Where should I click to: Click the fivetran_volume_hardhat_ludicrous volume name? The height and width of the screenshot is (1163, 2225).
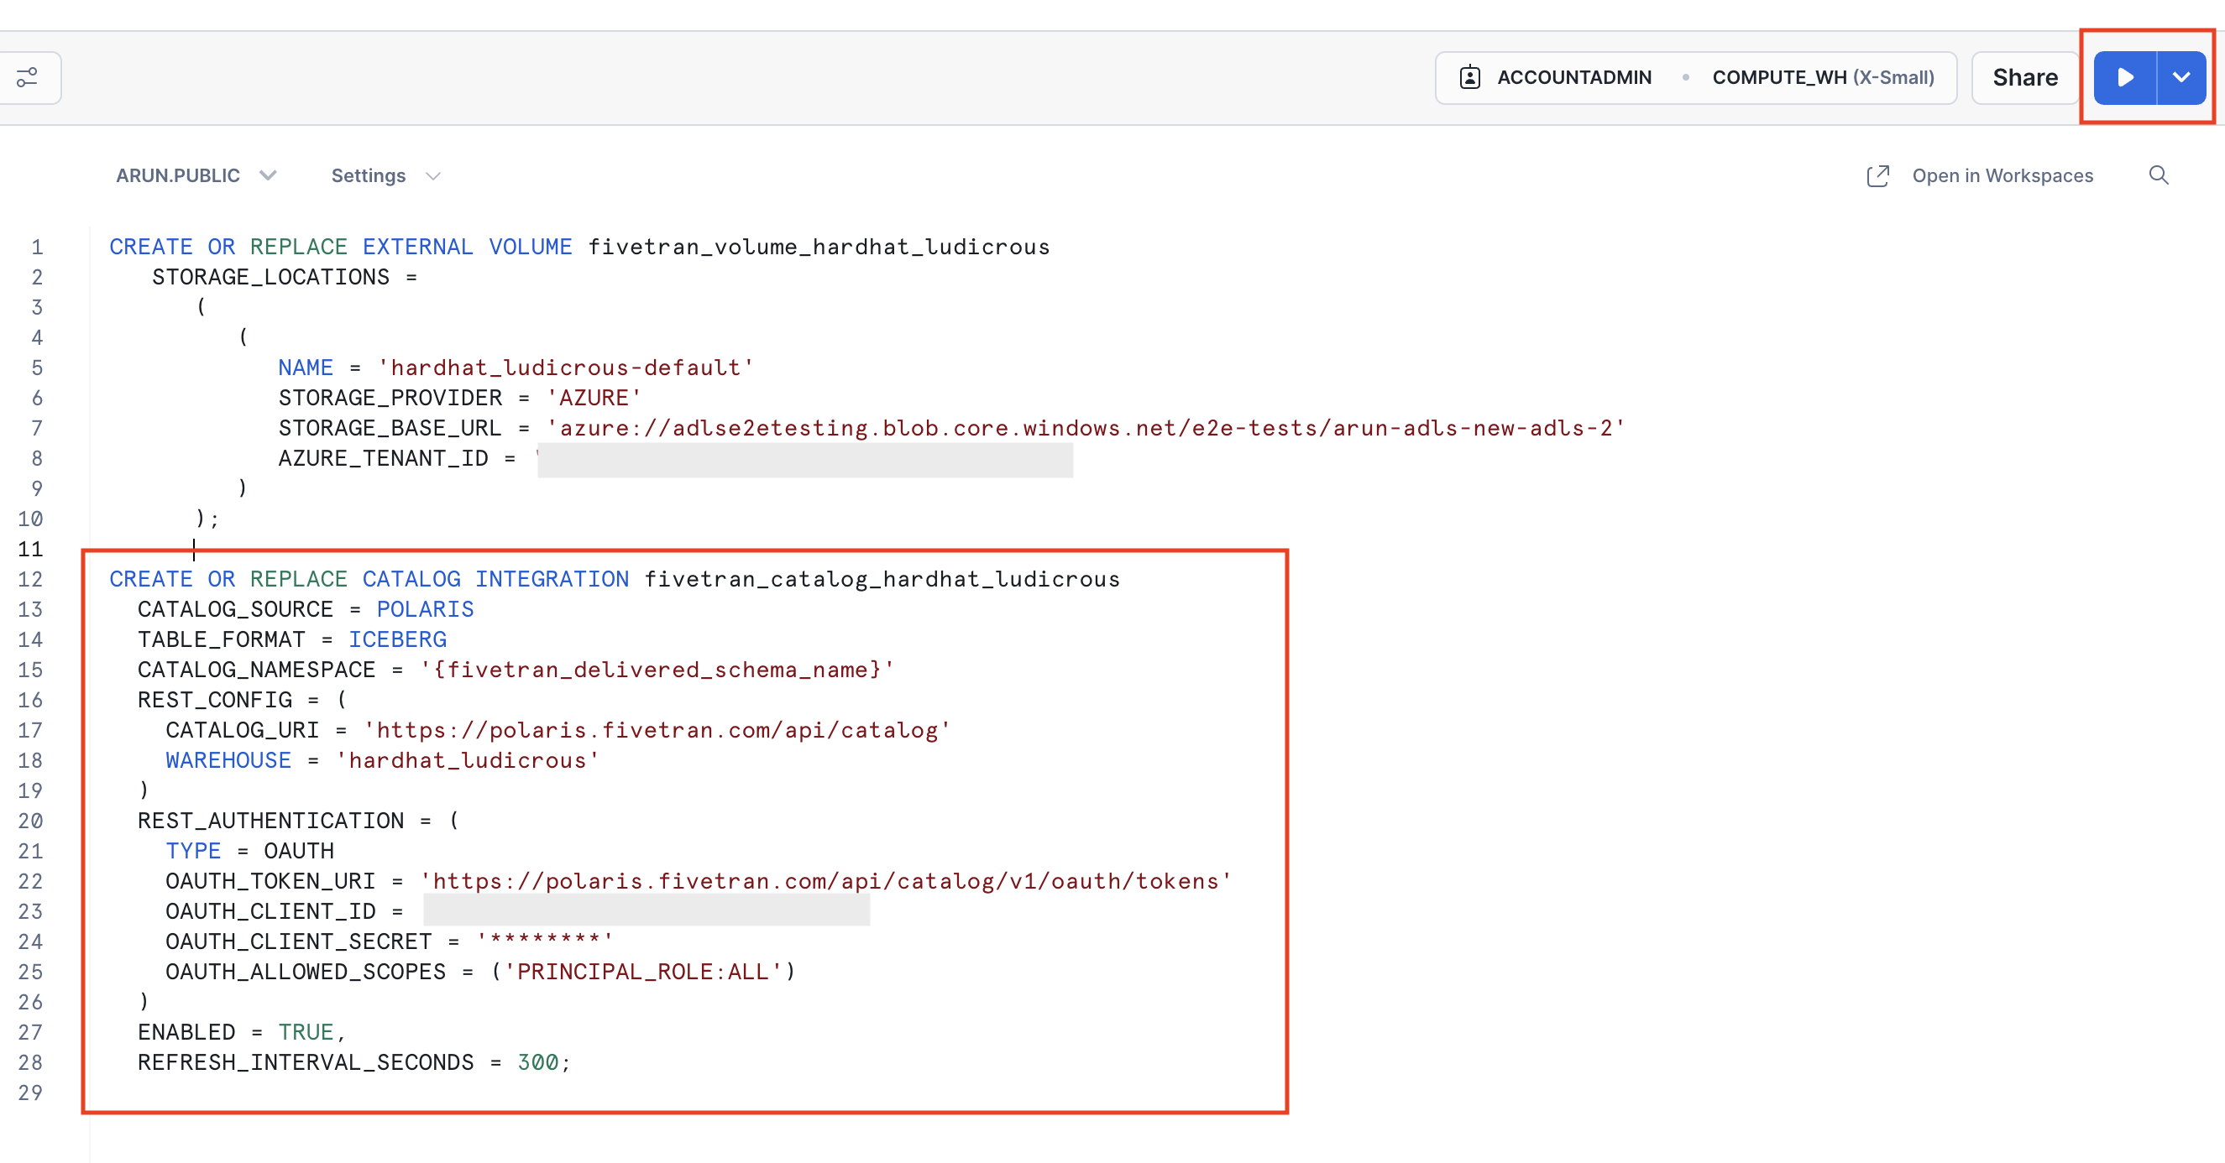point(819,247)
